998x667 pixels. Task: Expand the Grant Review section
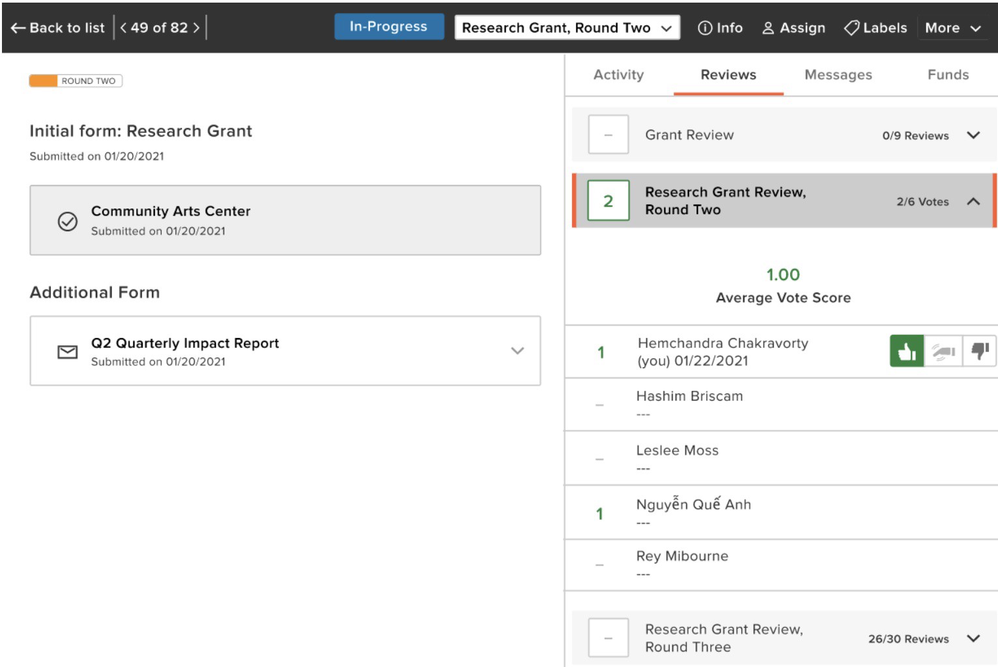point(973,135)
